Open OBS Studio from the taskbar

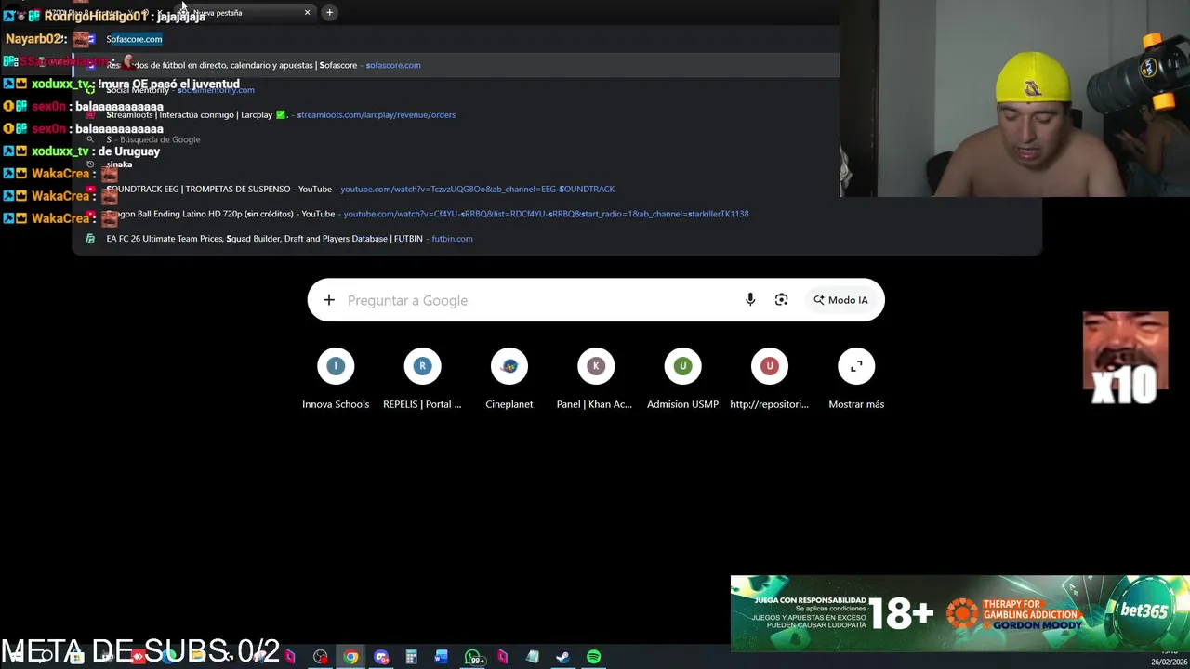tap(321, 657)
